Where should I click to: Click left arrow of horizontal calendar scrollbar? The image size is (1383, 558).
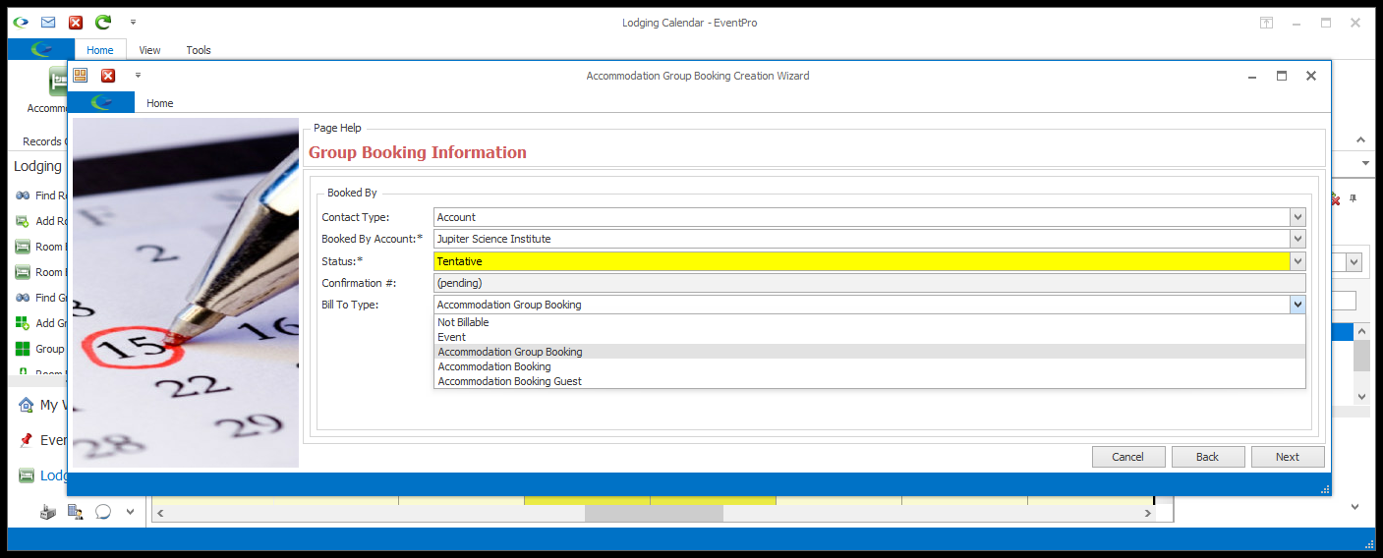pyautogui.click(x=160, y=513)
